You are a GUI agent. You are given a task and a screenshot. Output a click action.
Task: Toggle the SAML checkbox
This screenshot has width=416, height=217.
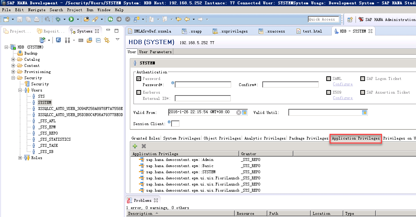tap(328, 78)
